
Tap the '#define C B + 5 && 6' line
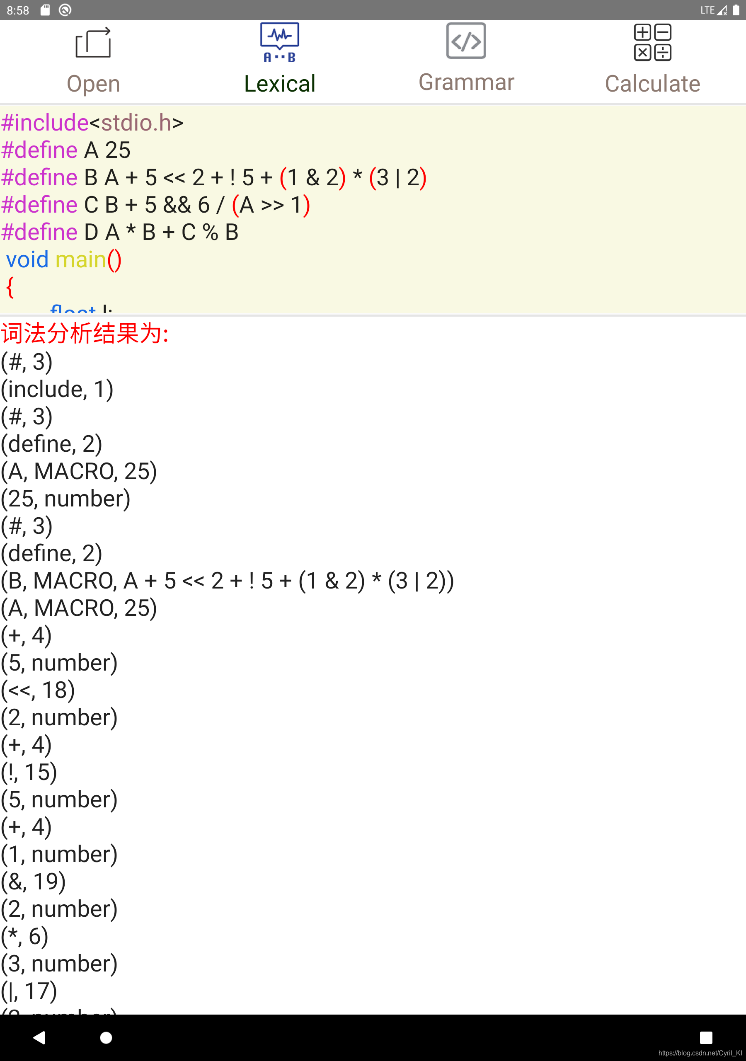156,205
